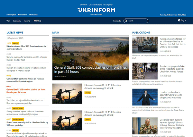Click armored vehicle thumbnail in Publications
Screen dimensions: 193x137
tap(145, 45)
